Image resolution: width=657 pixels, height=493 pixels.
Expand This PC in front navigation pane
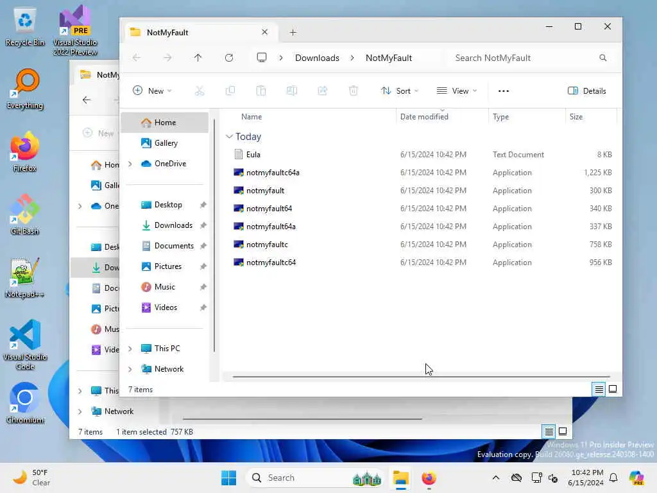click(130, 349)
